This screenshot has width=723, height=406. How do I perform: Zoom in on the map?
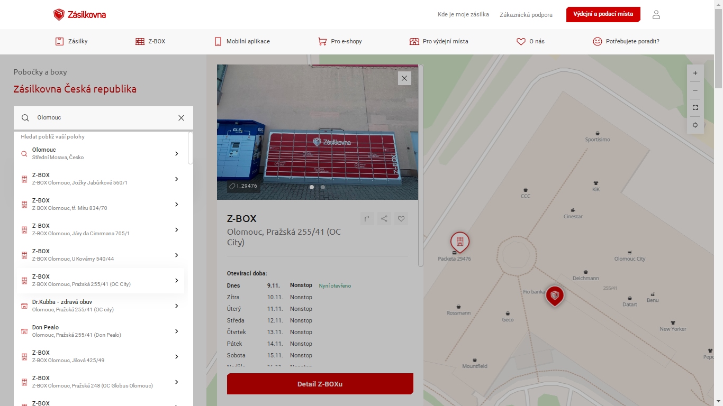click(x=695, y=73)
